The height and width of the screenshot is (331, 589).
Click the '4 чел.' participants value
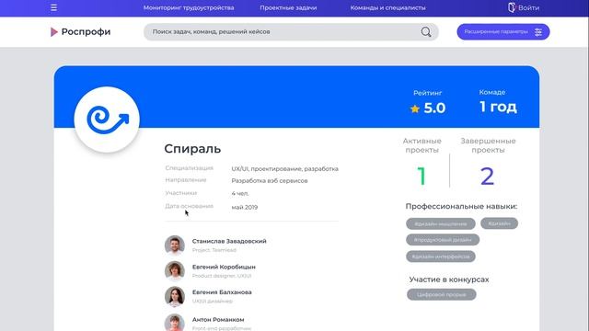pyautogui.click(x=240, y=193)
